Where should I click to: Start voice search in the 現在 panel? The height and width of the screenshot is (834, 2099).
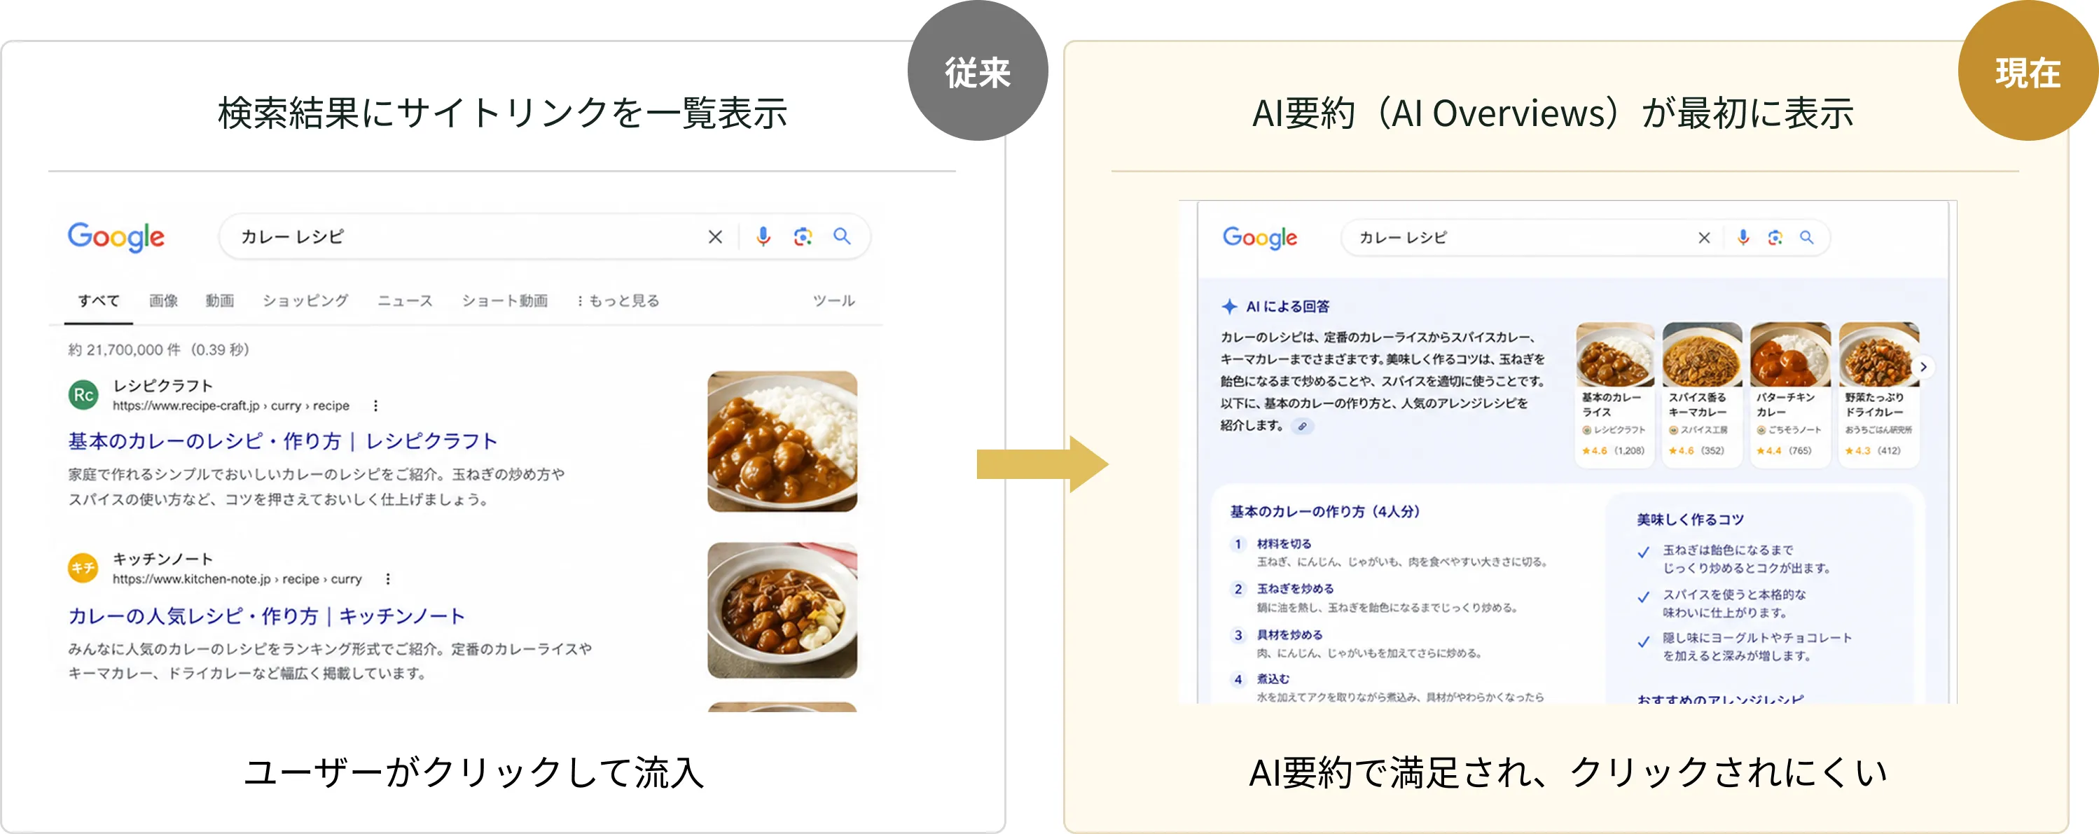(1742, 238)
